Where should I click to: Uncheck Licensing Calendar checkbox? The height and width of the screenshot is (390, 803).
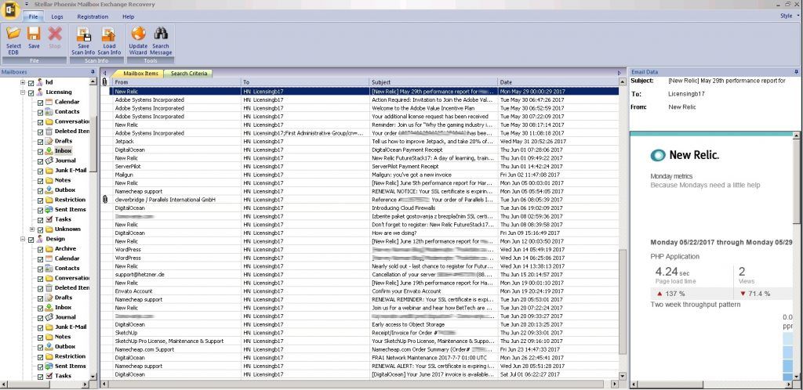point(41,103)
